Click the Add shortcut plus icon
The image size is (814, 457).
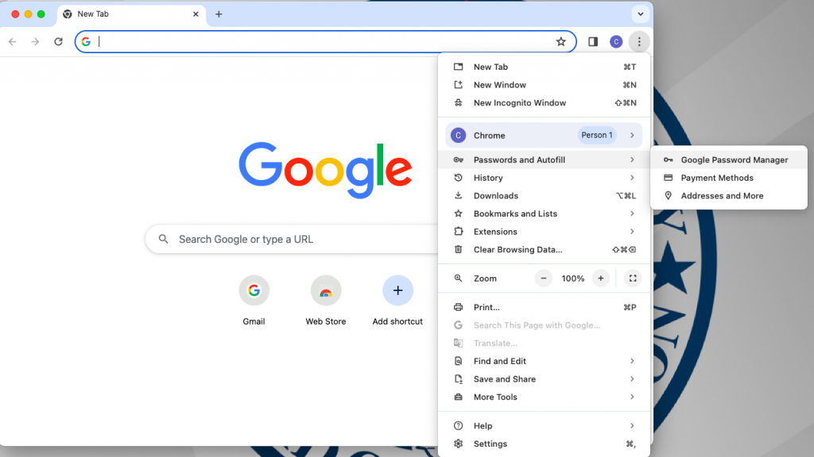click(x=397, y=290)
